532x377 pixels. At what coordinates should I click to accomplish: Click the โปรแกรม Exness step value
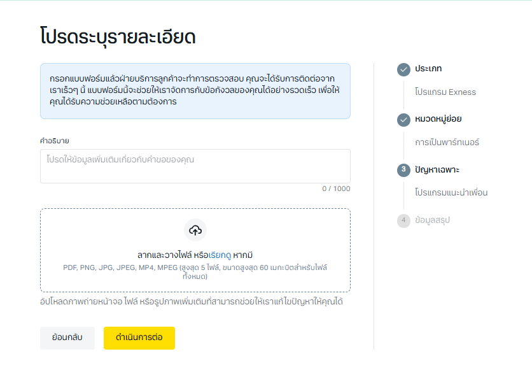click(445, 92)
